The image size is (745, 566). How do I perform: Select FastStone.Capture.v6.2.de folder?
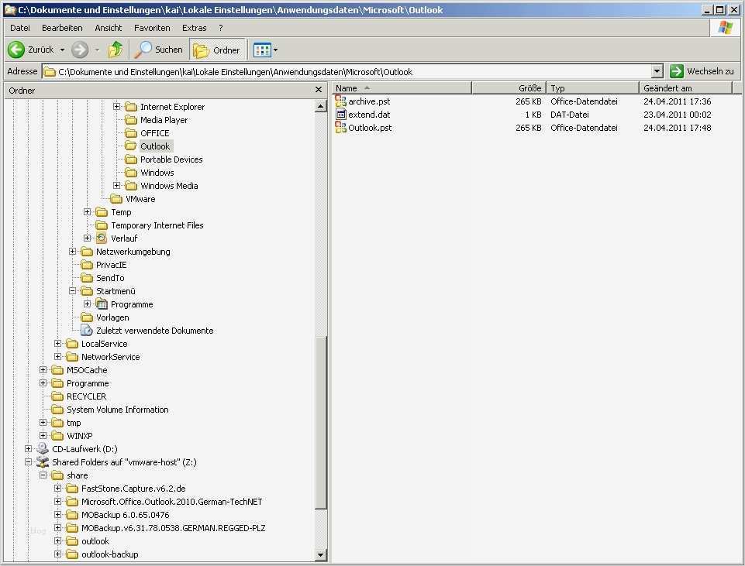point(133,489)
